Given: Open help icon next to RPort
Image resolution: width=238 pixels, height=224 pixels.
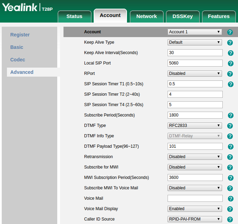Looking at the screenshot, I should coord(230,74).
